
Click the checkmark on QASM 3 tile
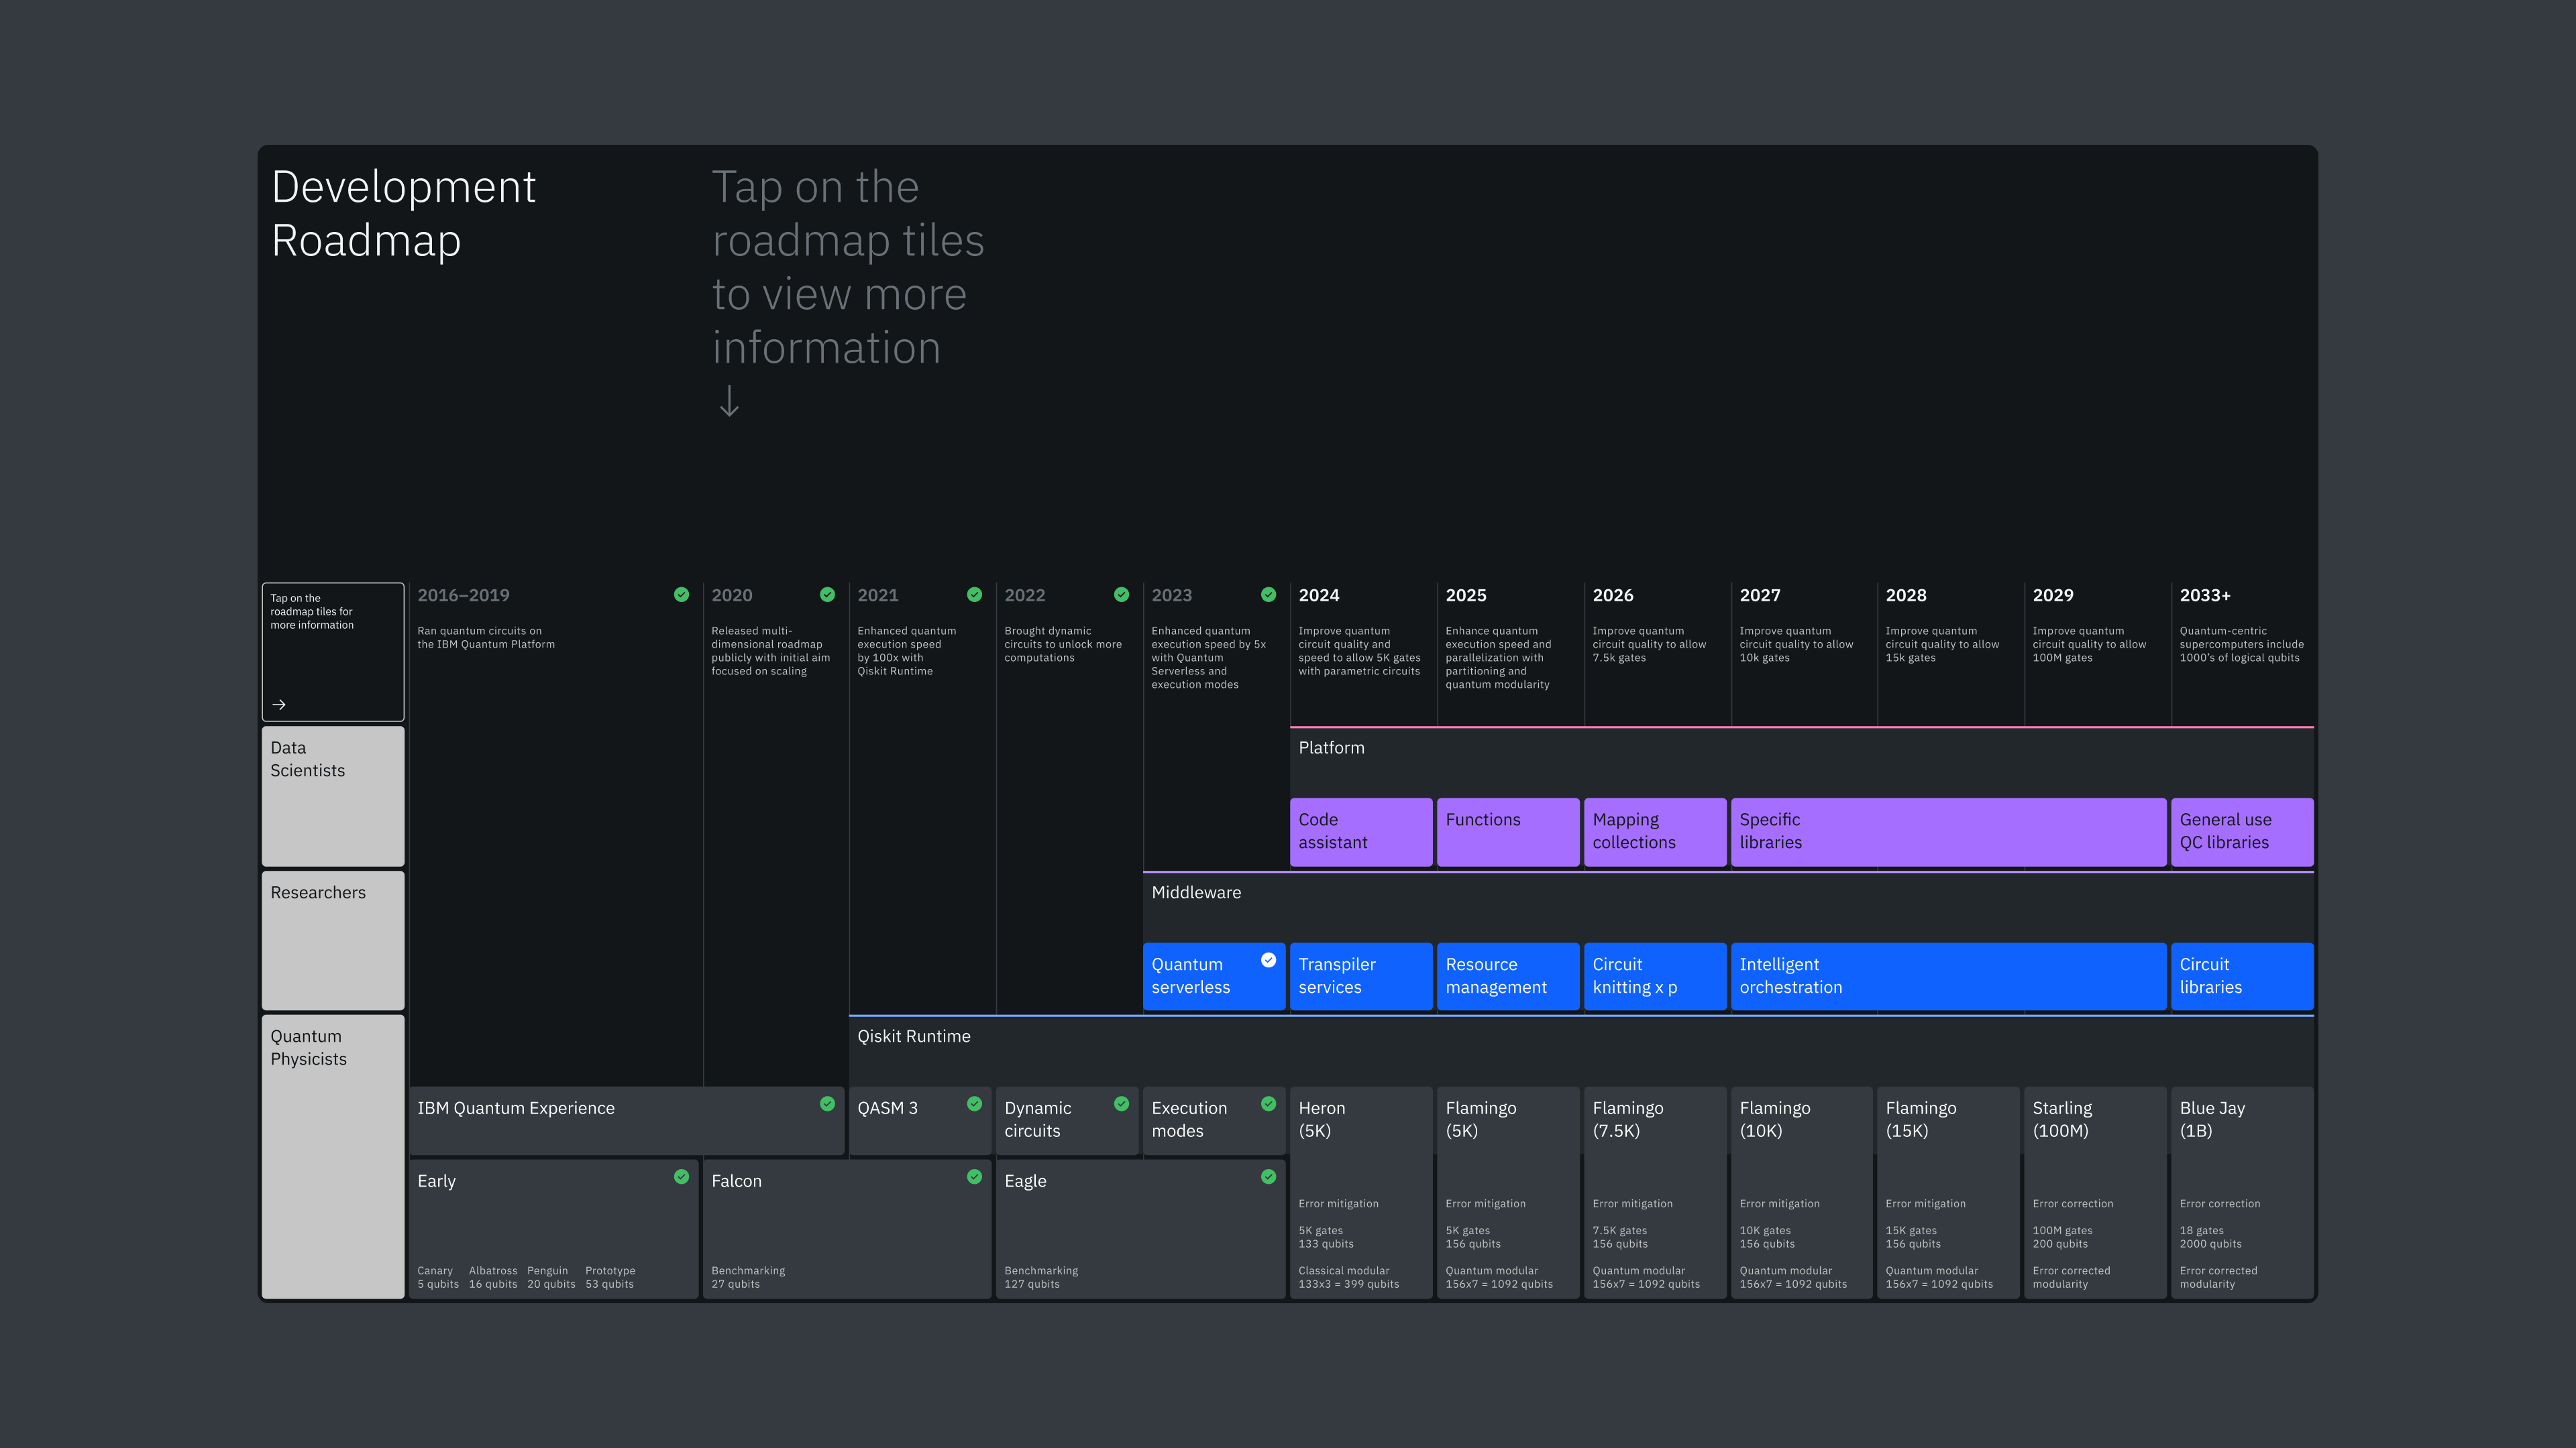click(974, 1103)
